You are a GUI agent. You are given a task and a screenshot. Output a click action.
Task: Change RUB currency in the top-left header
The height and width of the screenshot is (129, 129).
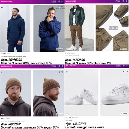tap(54, 2)
